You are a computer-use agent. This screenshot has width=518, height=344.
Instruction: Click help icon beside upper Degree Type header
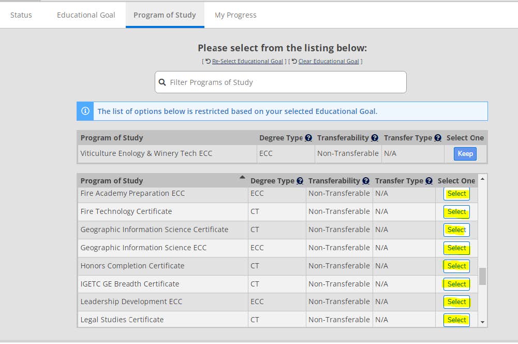308,138
